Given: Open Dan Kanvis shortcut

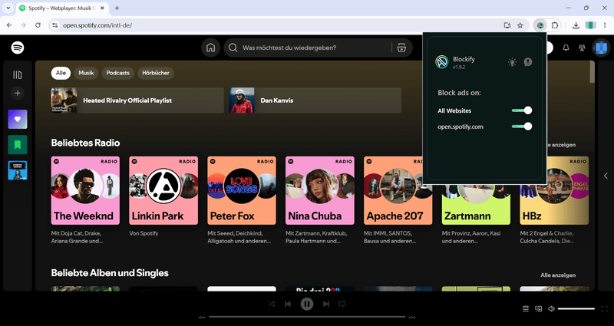Looking at the screenshot, I should 315,100.
